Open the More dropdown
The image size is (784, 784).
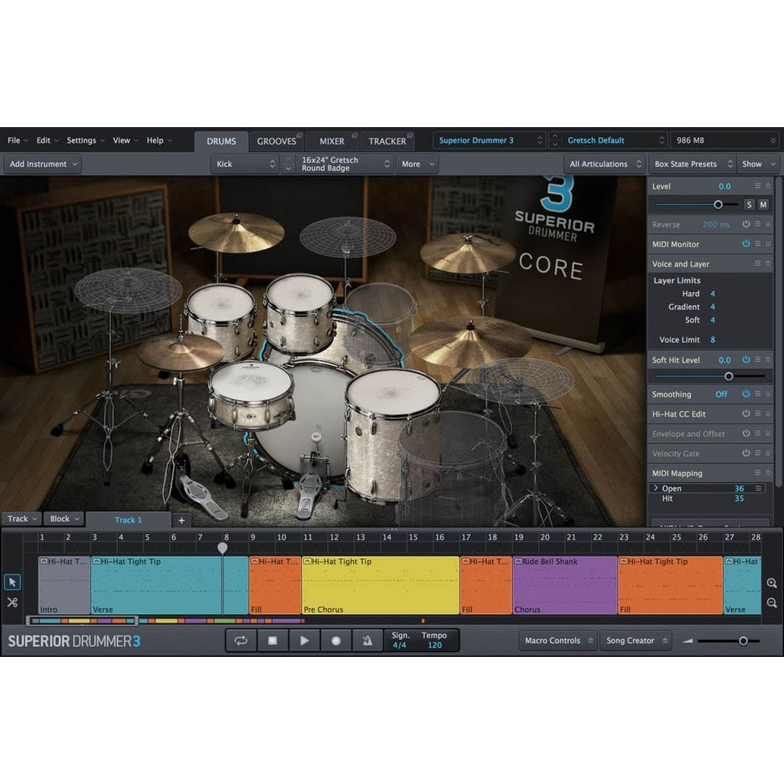click(x=417, y=164)
